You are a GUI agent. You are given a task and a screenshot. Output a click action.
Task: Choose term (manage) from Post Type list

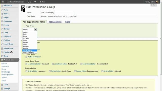click(x=30, y=53)
